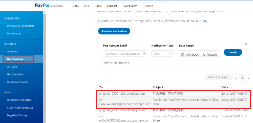The image size is (253, 123).
Task: Select Notifications in sidebar
Action: (15, 59)
